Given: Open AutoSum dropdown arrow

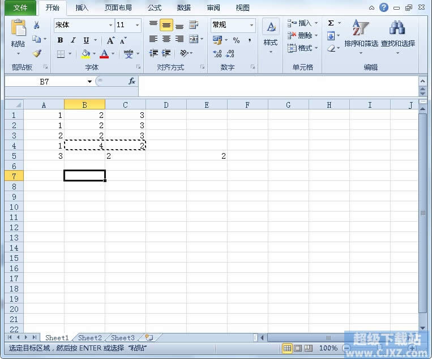Looking at the screenshot, I should click(x=340, y=23).
